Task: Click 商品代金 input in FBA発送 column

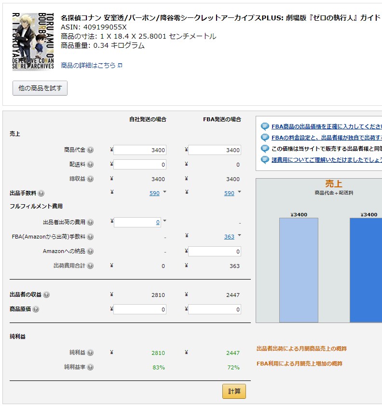Action: point(215,150)
